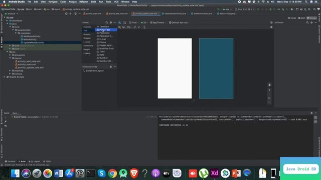321x180 pixels.
Task: Open the API level 30 dropdown
Action: click(x=144, y=22)
